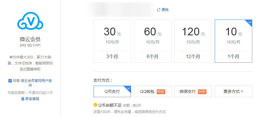Toggle the 同意 user agreement checkbox
The width and height of the screenshot is (258, 117).
pyautogui.click(x=10, y=81)
